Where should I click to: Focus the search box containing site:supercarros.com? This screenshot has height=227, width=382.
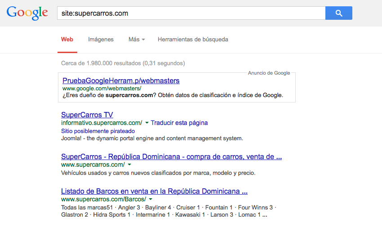click(x=191, y=13)
